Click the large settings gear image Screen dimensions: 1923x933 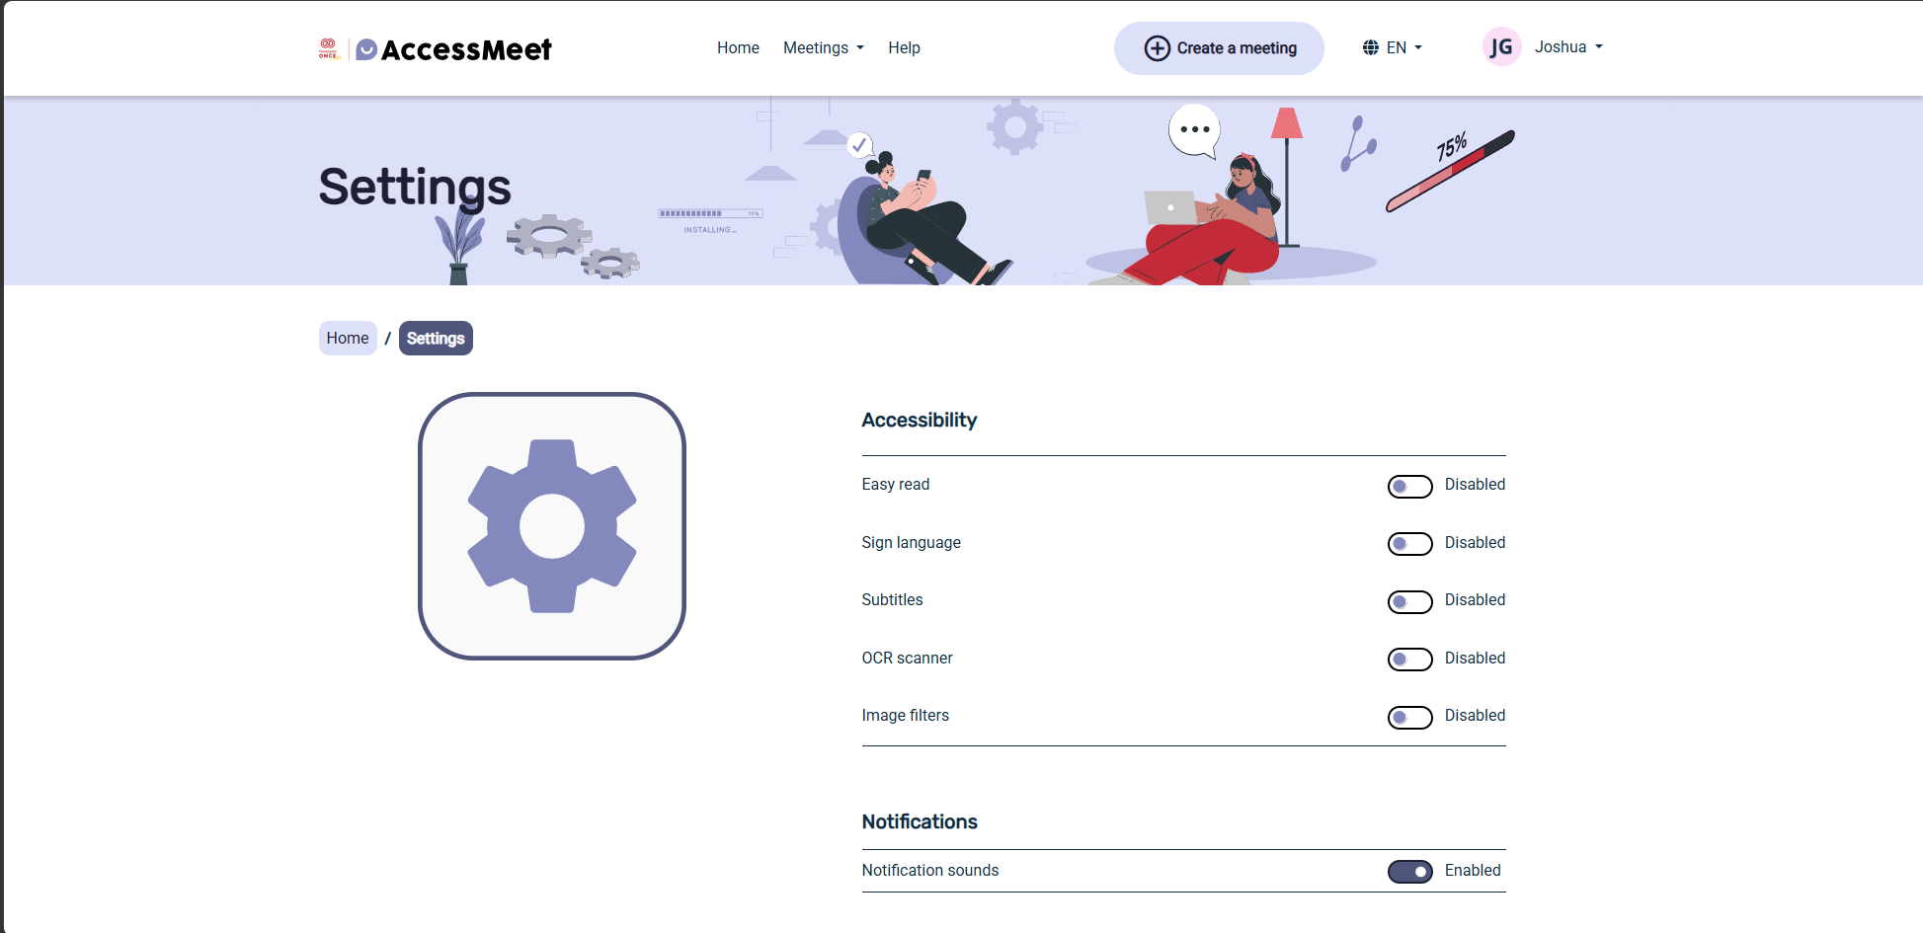point(552,526)
